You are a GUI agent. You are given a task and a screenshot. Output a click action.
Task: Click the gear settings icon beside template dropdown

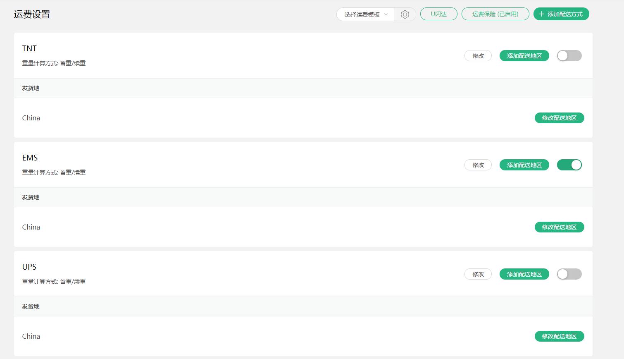405,14
